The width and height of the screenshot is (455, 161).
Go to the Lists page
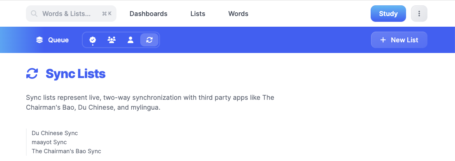[x=198, y=14]
